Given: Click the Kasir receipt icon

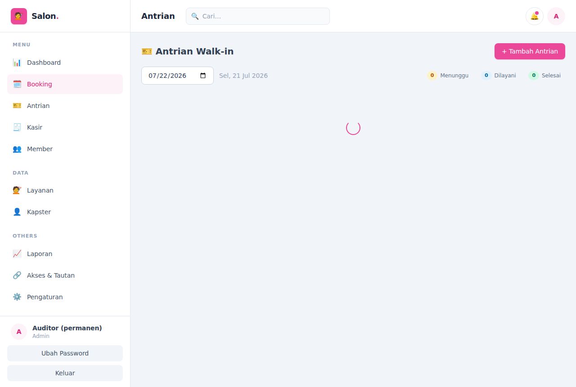Looking at the screenshot, I should pyautogui.click(x=17, y=127).
